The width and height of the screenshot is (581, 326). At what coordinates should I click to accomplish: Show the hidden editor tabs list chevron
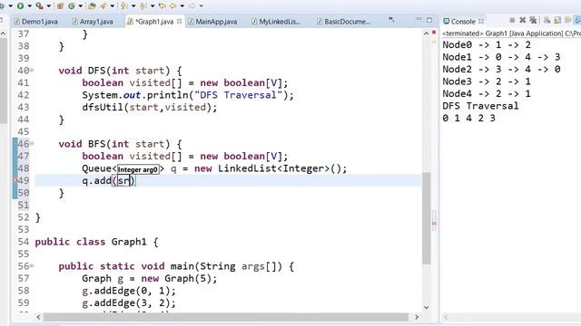391,19
